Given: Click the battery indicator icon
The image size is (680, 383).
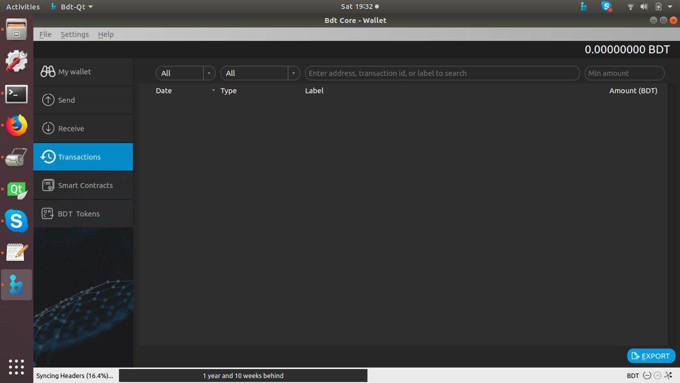Looking at the screenshot, I should [x=658, y=7].
